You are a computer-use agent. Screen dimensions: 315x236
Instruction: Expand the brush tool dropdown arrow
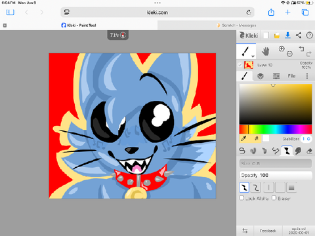(253, 56)
